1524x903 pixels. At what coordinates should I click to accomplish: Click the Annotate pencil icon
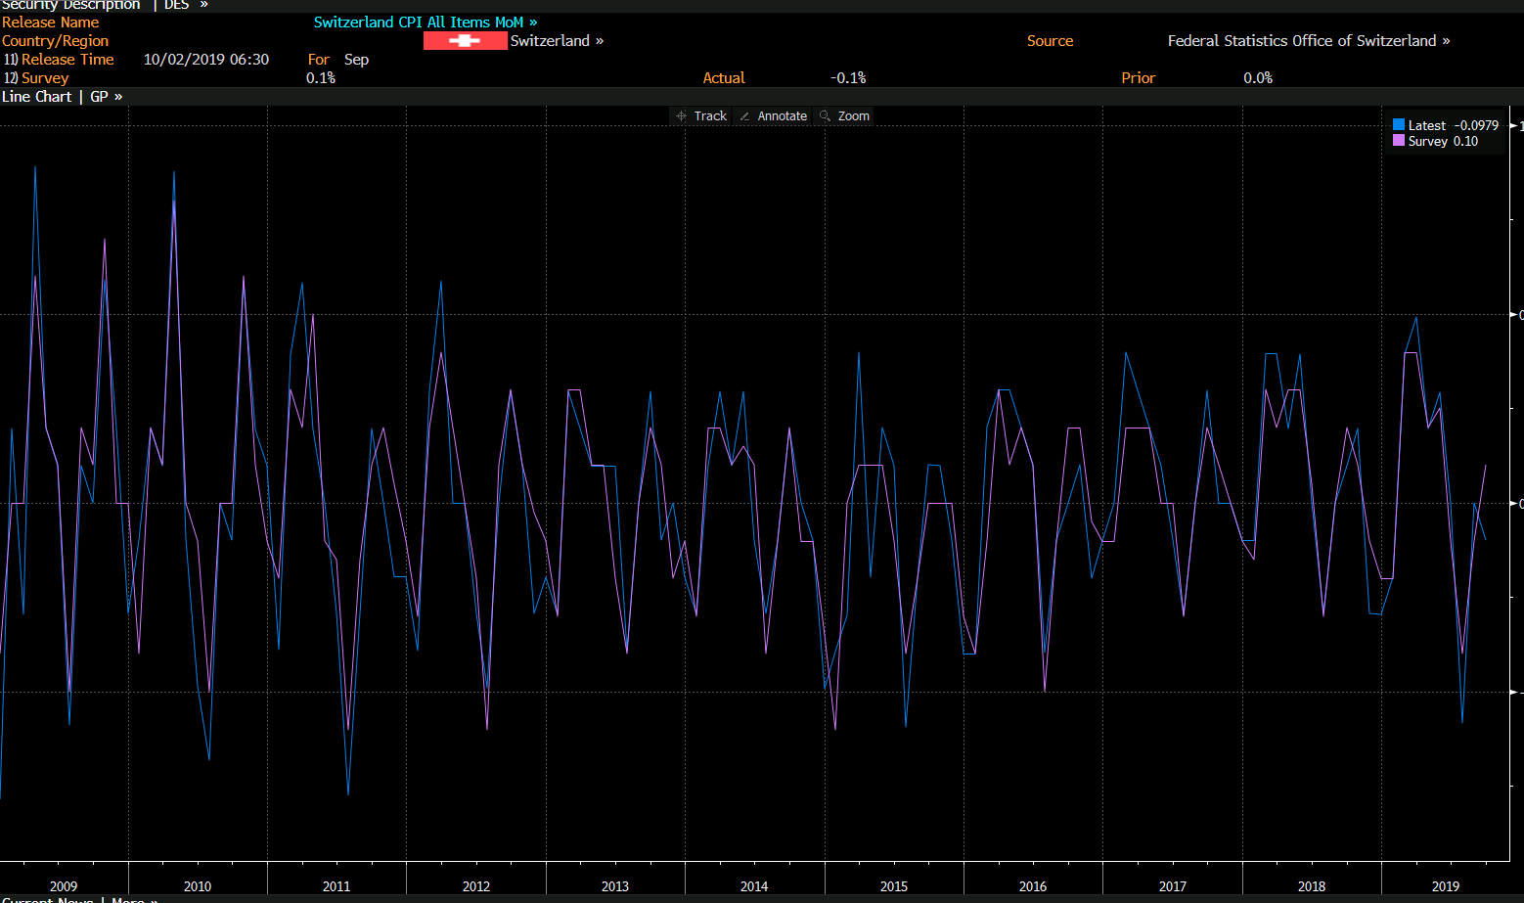point(744,115)
